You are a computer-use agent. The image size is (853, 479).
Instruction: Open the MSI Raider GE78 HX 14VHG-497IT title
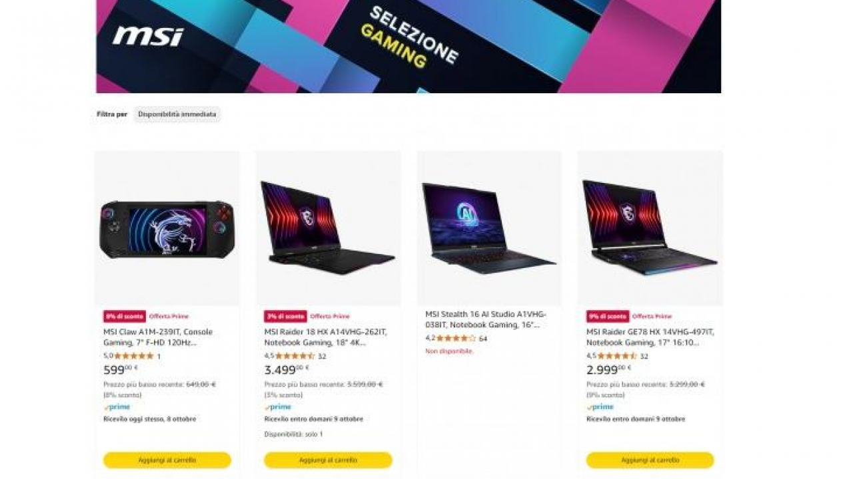pyautogui.click(x=646, y=337)
